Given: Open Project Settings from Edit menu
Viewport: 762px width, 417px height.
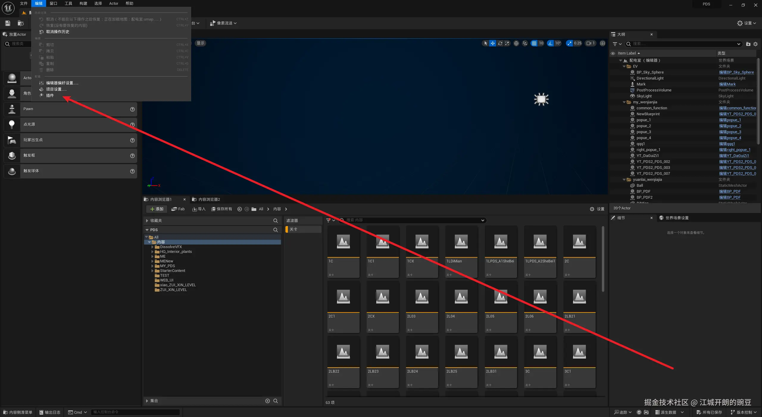Looking at the screenshot, I should 56,89.
